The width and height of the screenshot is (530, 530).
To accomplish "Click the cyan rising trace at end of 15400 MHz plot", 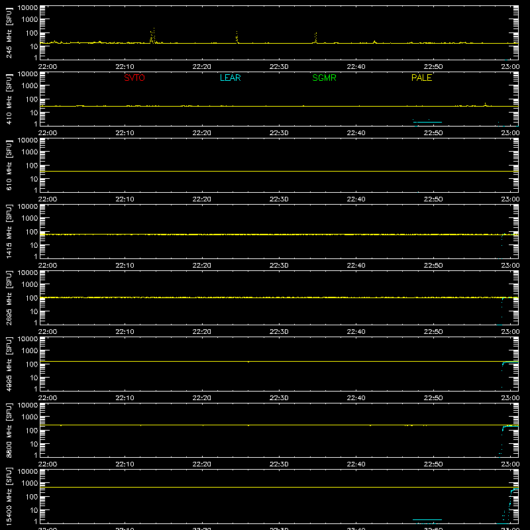I will (511, 503).
